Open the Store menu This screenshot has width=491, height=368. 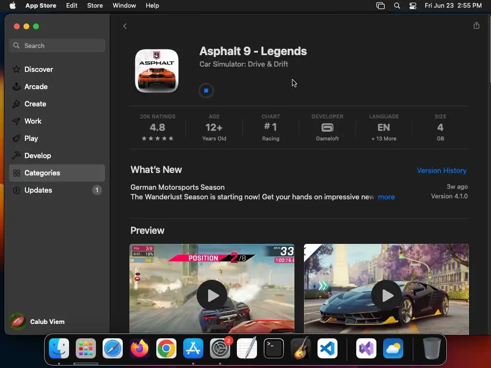pos(95,6)
